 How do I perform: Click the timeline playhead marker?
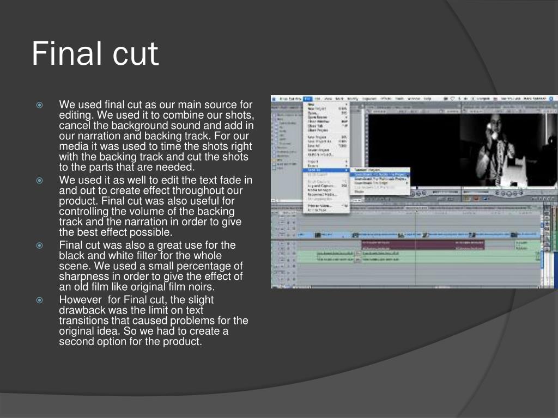tap(416, 212)
